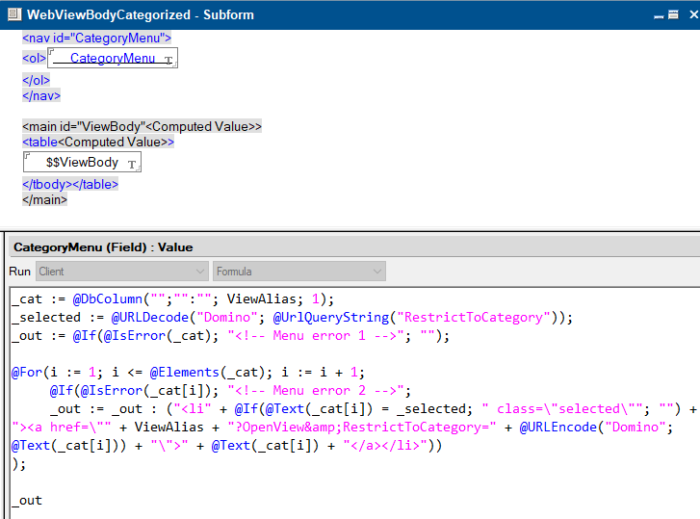Click the @For loop keyword
The width and height of the screenshot is (700, 519).
27,373
